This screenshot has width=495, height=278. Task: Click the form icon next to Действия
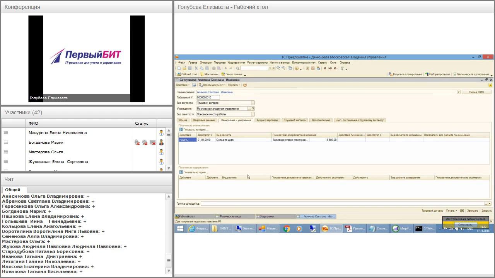pyautogui.click(x=194, y=85)
